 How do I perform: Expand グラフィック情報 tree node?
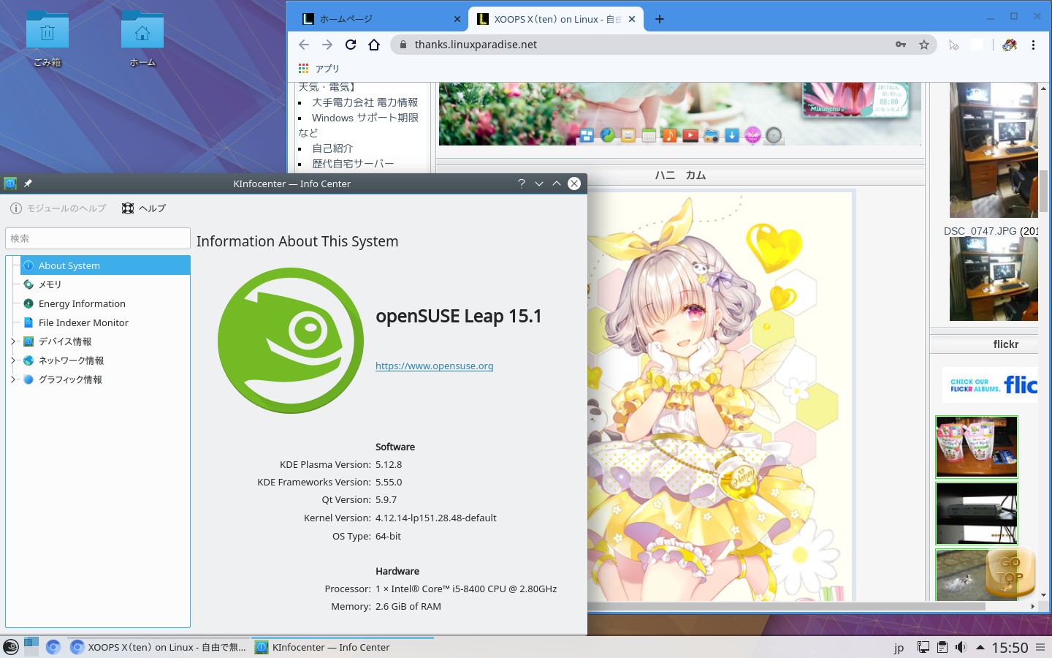pyautogui.click(x=12, y=379)
